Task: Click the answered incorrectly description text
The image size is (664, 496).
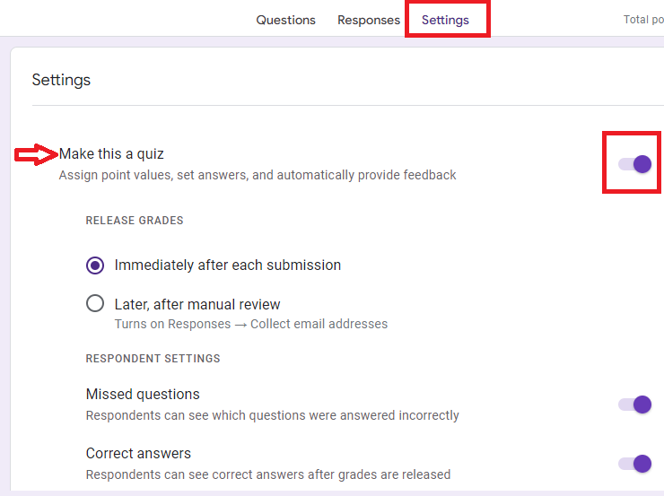Action: click(x=272, y=415)
